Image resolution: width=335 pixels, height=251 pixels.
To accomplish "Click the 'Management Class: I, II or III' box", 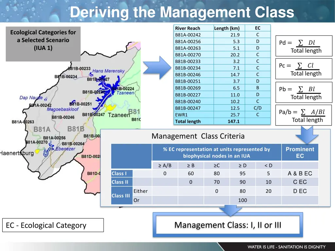I will [x=228, y=225].
